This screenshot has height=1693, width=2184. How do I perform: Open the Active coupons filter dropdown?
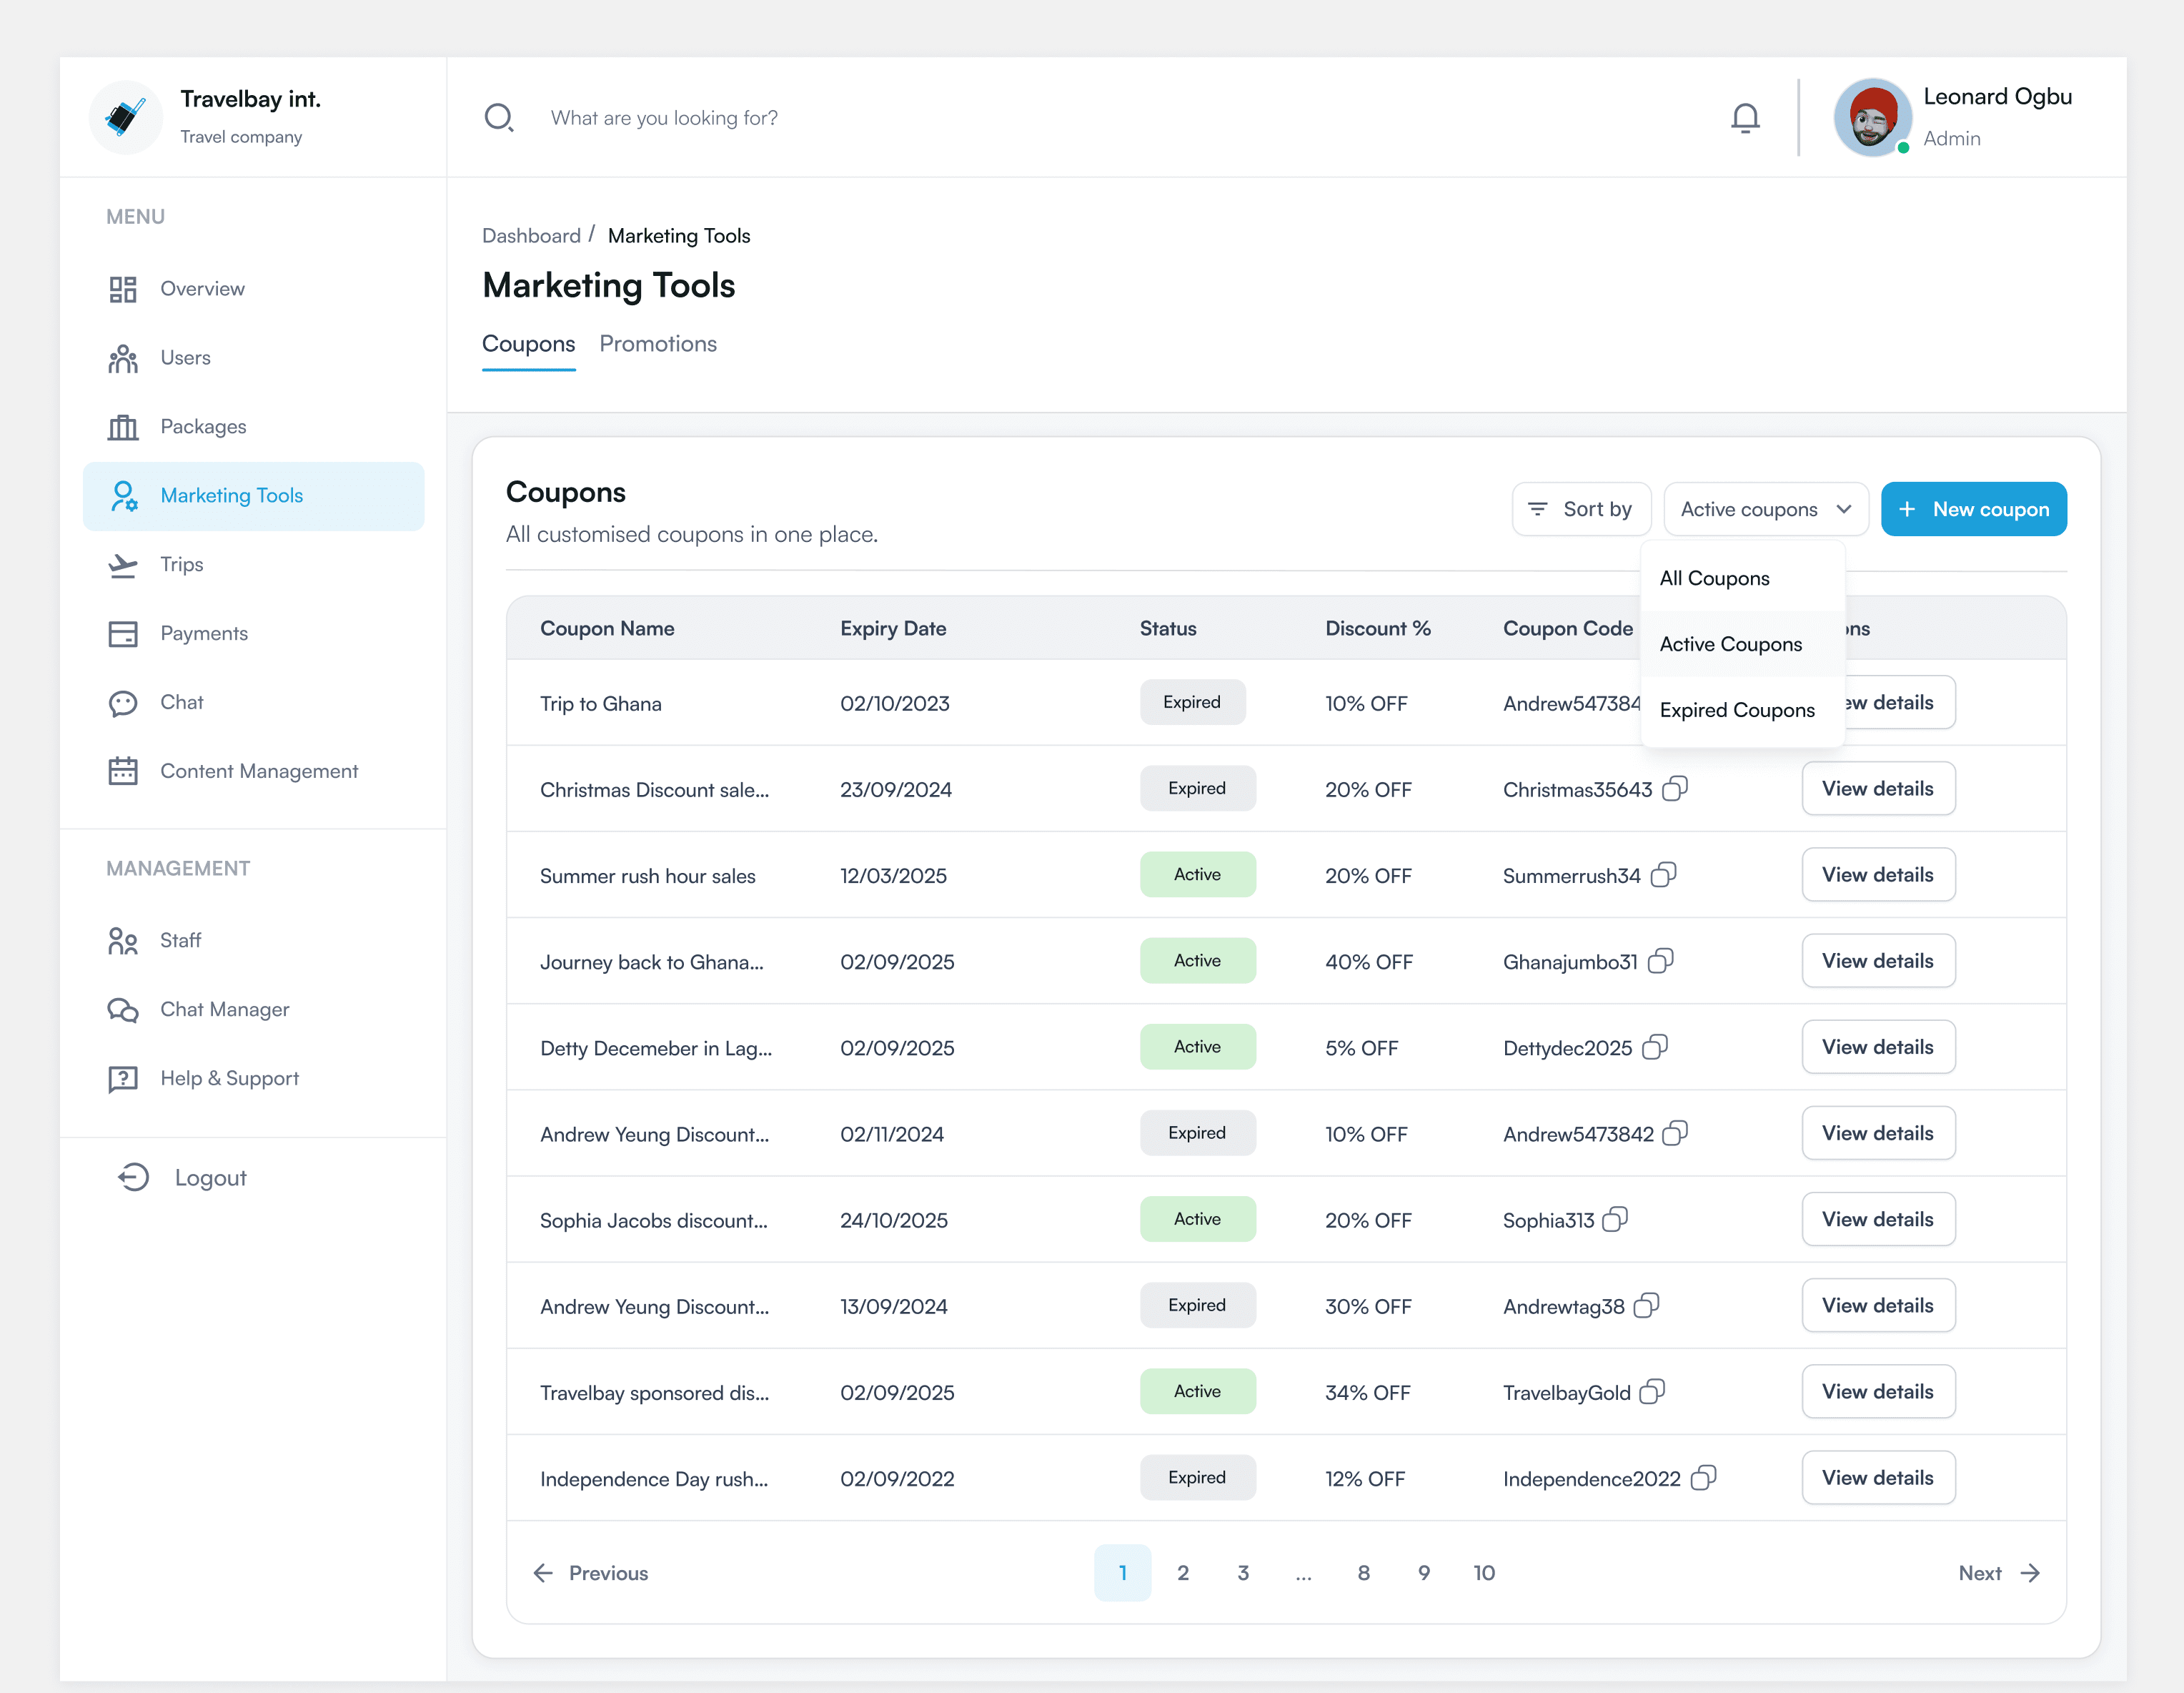coord(1765,509)
